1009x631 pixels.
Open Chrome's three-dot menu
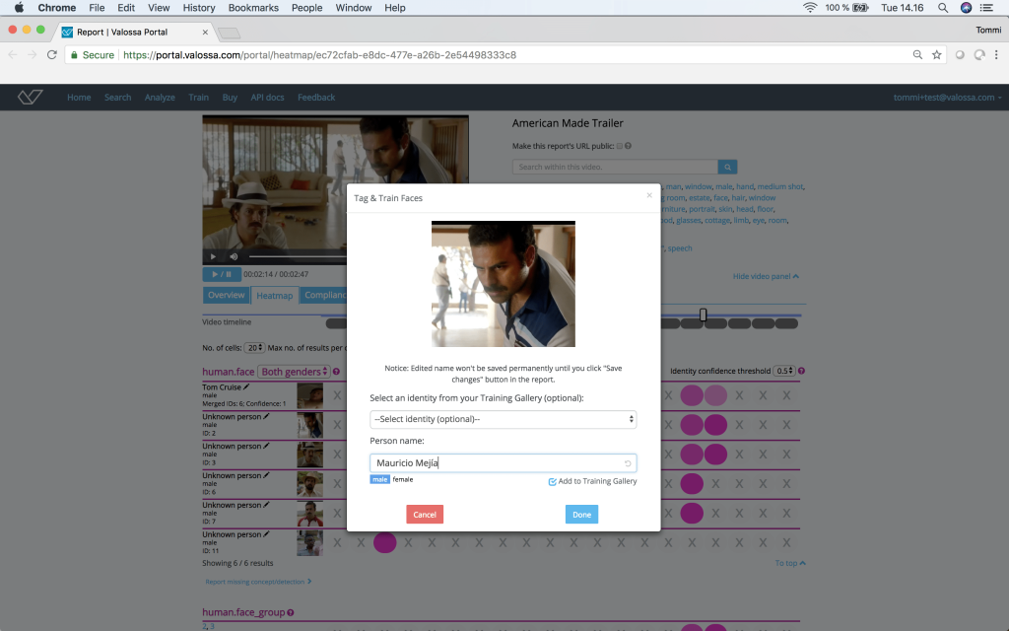point(996,55)
